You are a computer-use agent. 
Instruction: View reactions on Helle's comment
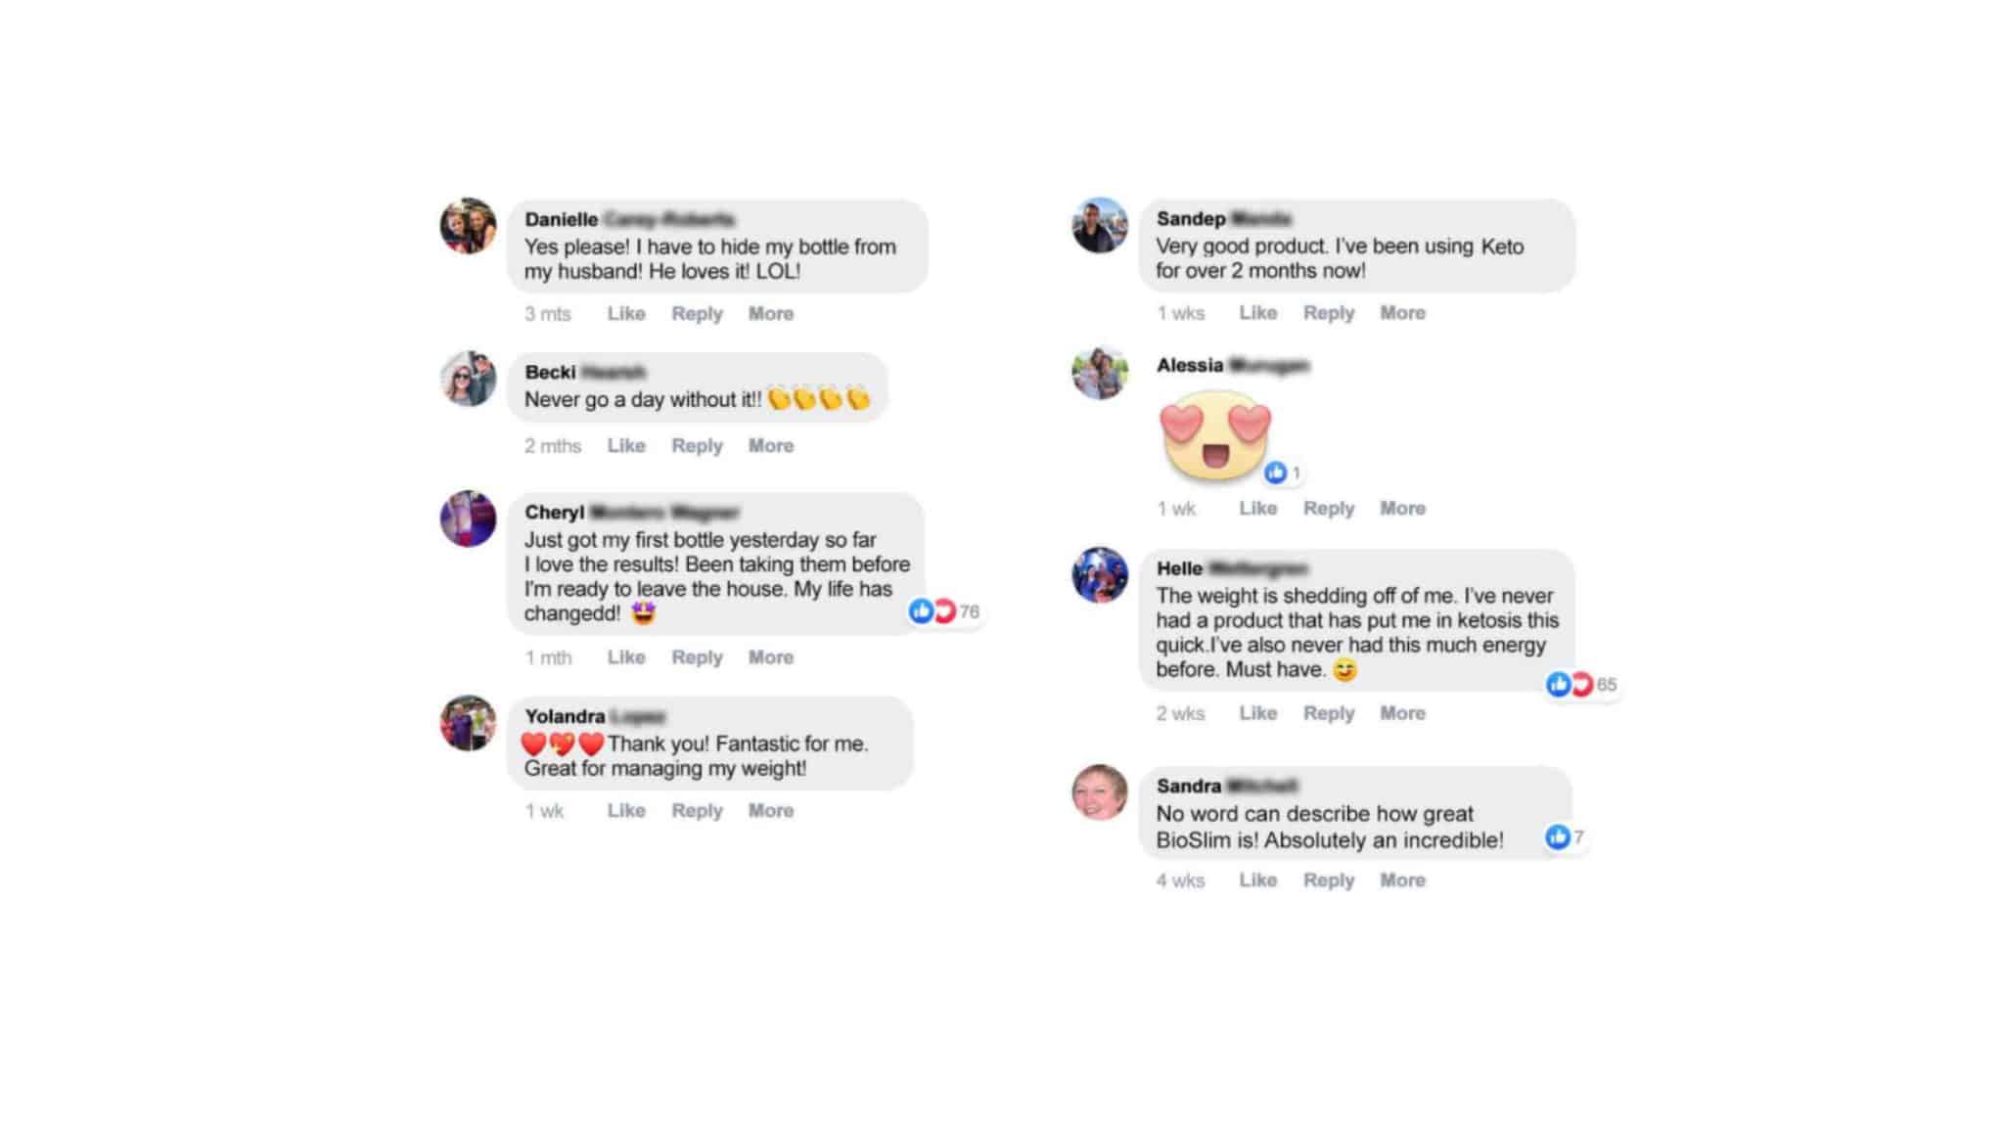point(1581,684)
